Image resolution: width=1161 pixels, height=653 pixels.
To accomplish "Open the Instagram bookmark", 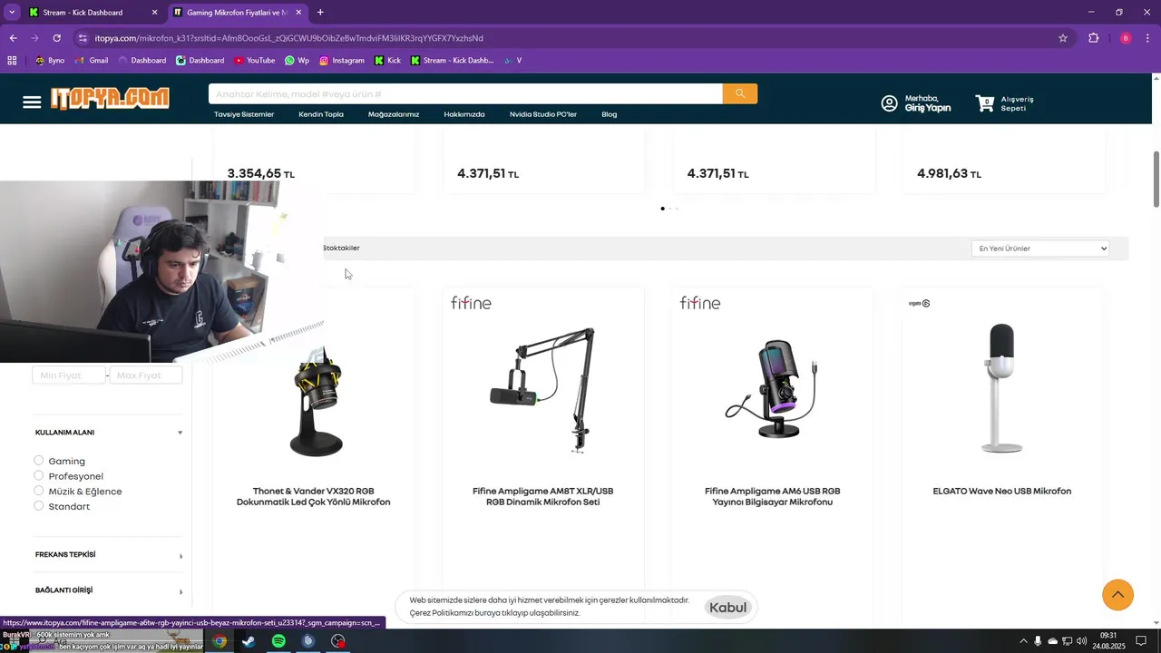I will [x=342, y=61].
